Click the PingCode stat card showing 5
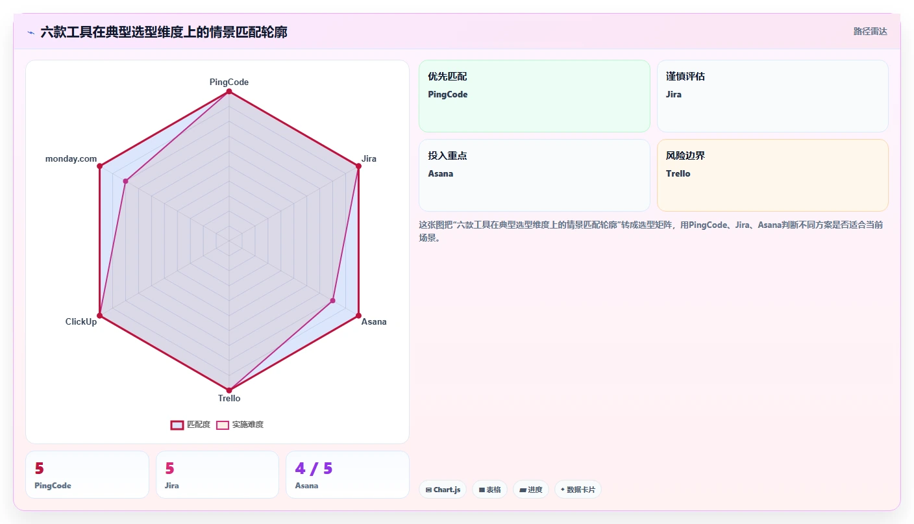Viewport: 914px width, 524px height. click(x=87, y=475)
